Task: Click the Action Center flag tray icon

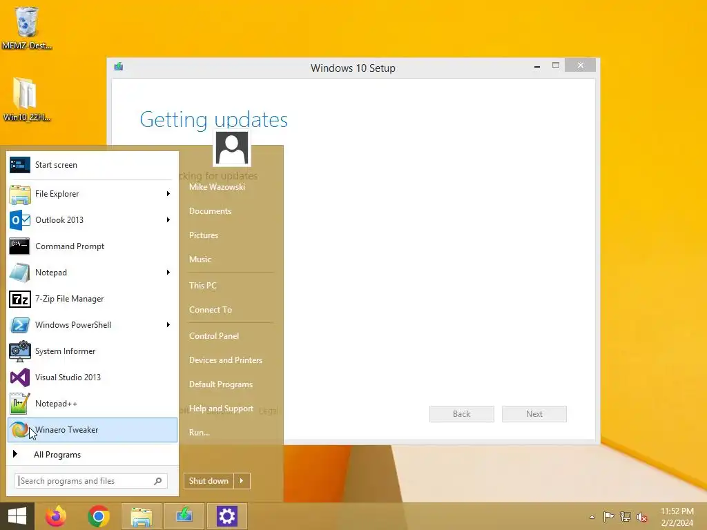Action: click(608, 516)
